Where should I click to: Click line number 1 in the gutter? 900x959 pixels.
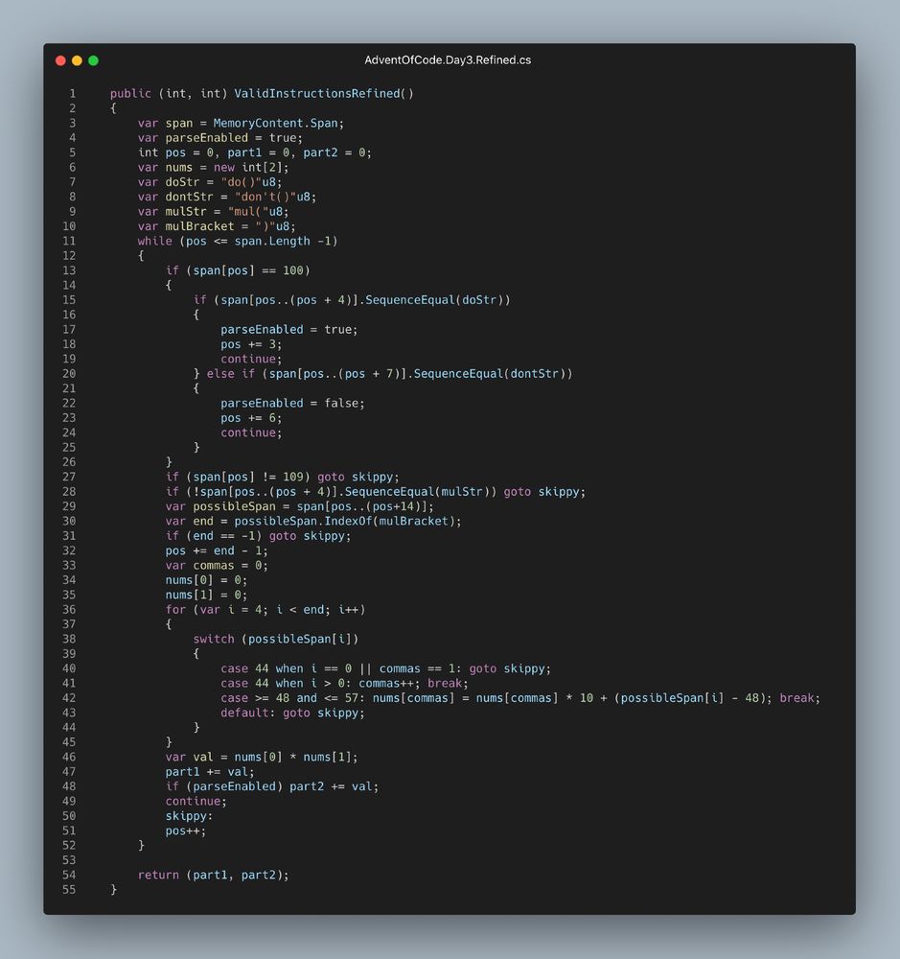tap(75, 93)
